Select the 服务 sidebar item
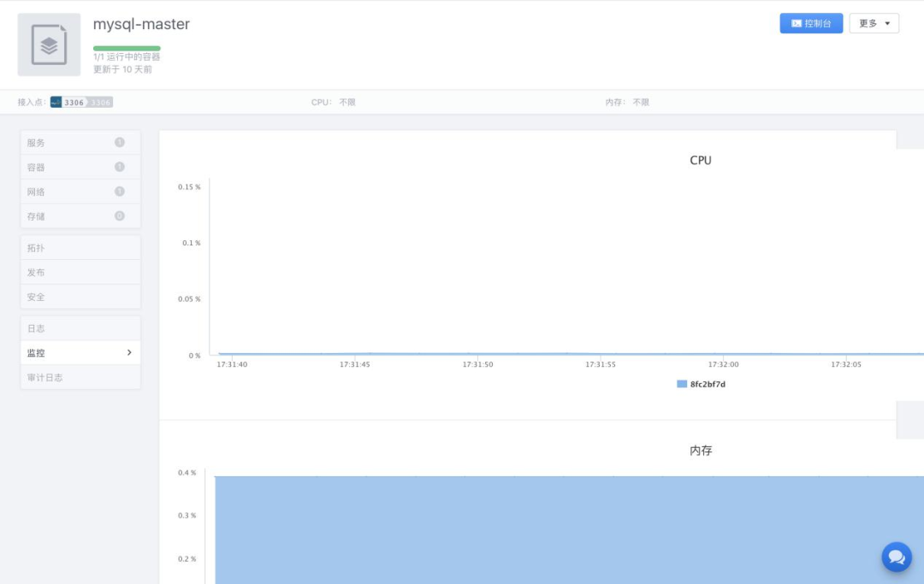 click(80, 143)
